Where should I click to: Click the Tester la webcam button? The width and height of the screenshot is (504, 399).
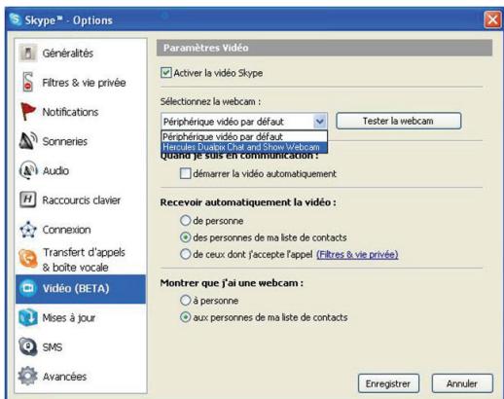point(399,121)
